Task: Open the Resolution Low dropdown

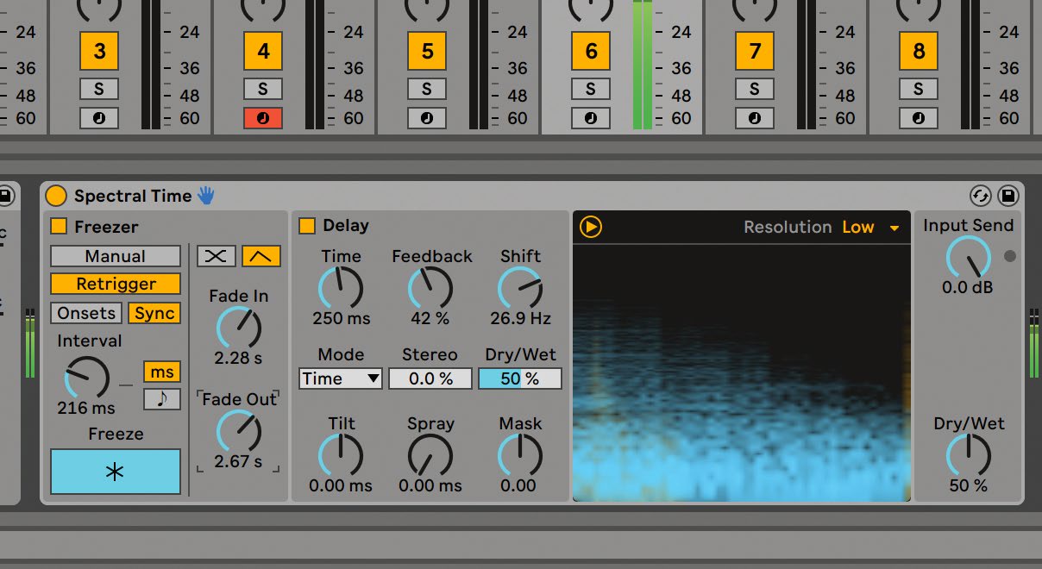Action: point(871,228)
